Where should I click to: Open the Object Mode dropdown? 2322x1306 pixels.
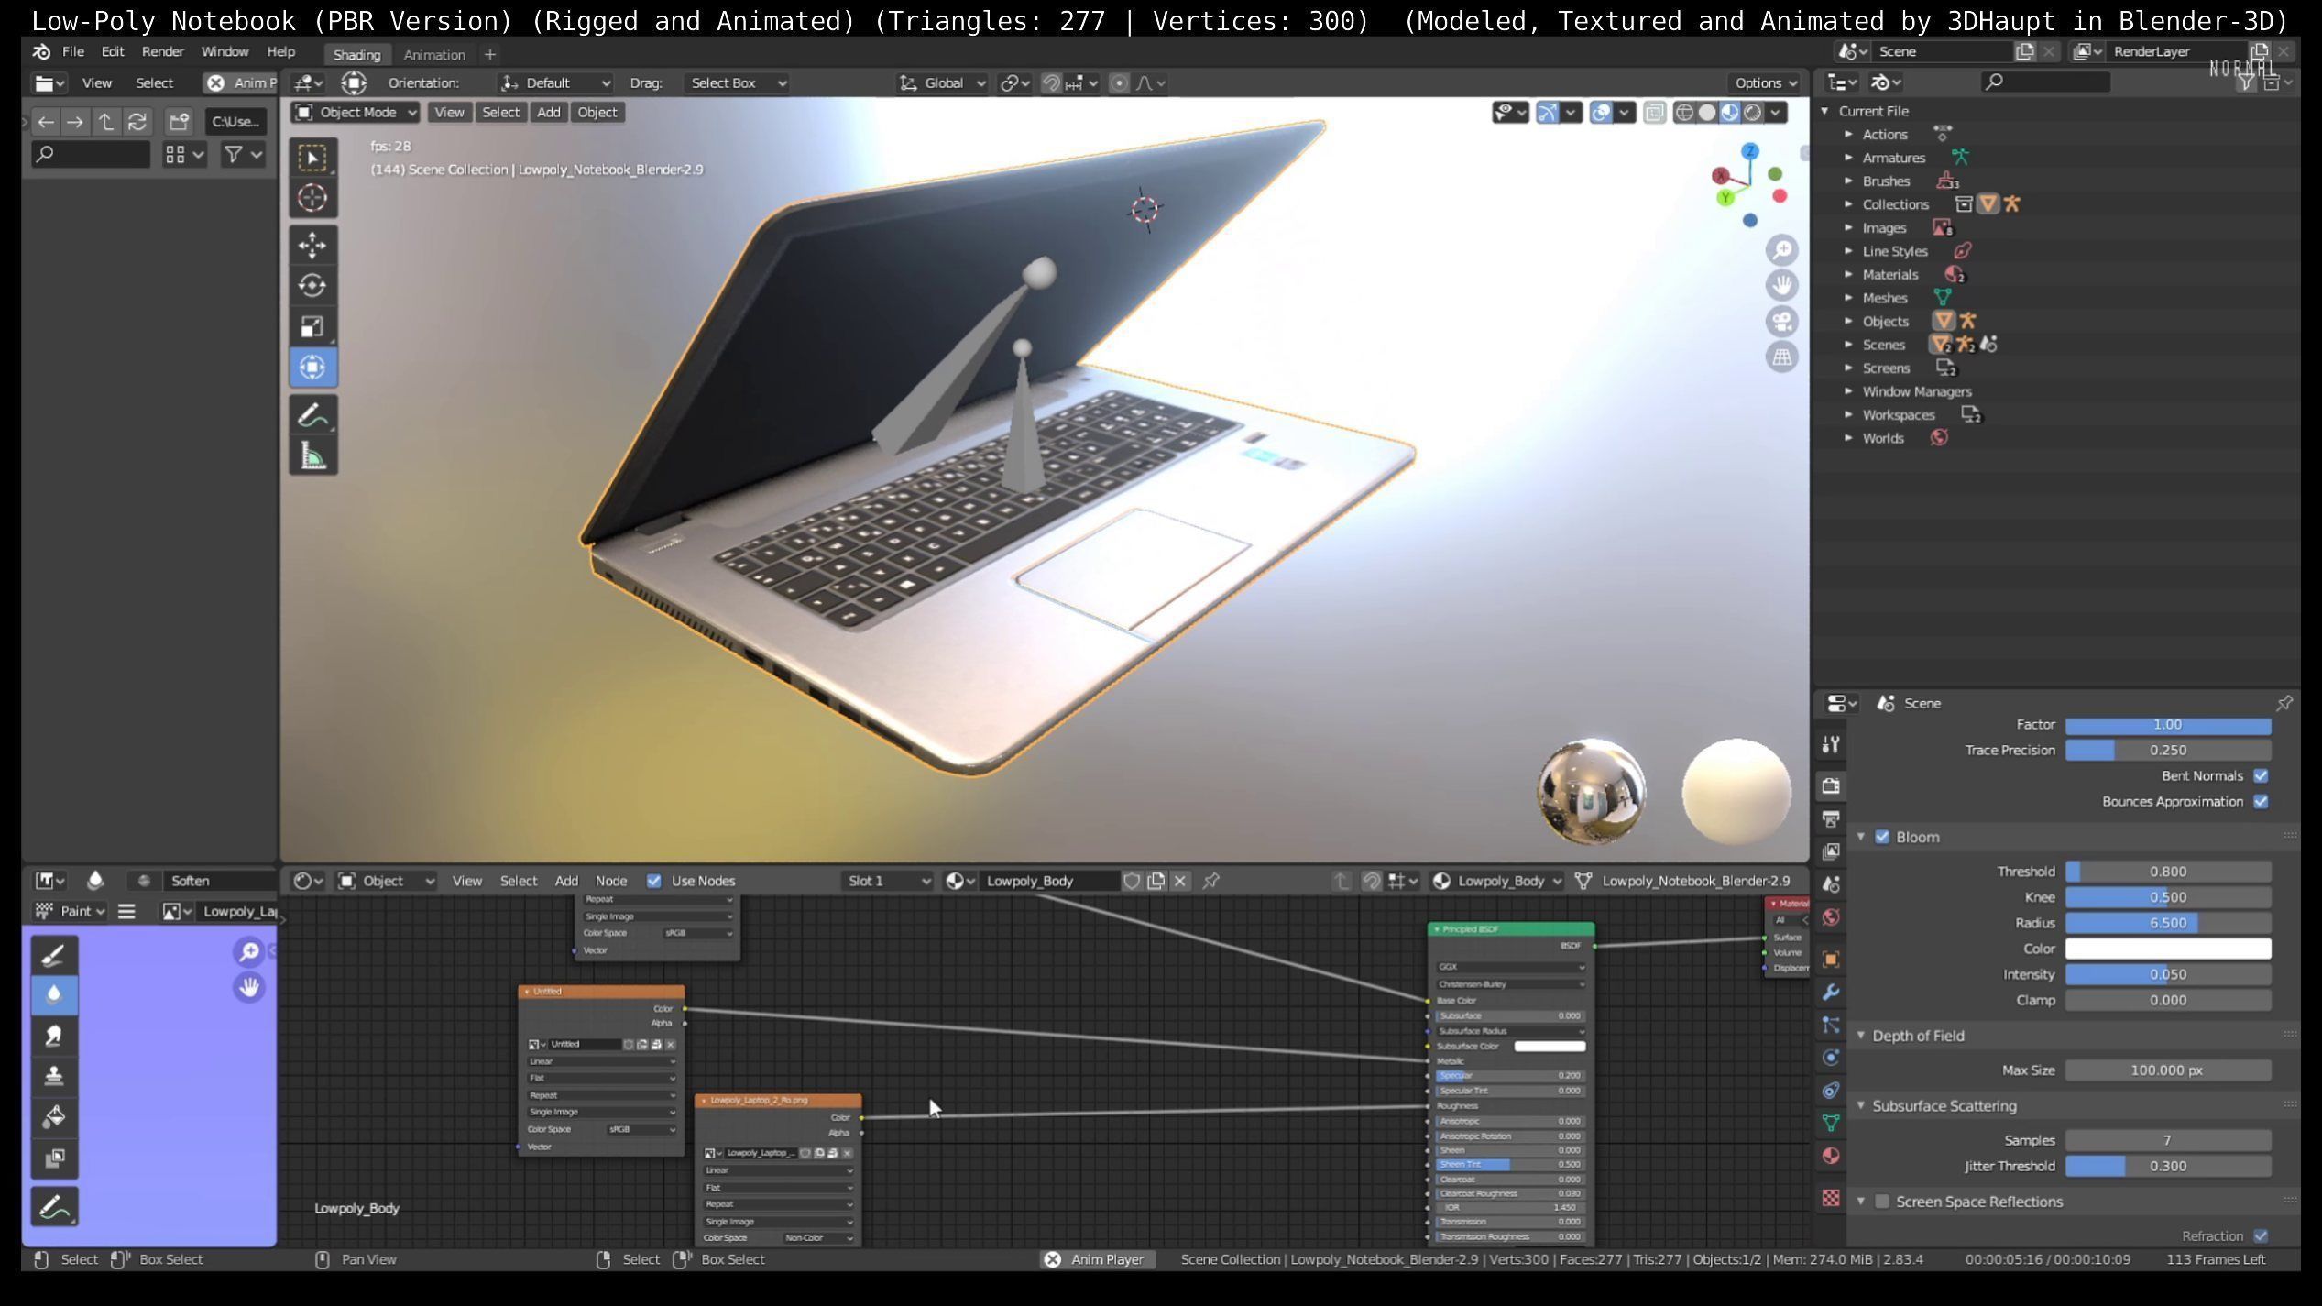(x=356, y=112)
